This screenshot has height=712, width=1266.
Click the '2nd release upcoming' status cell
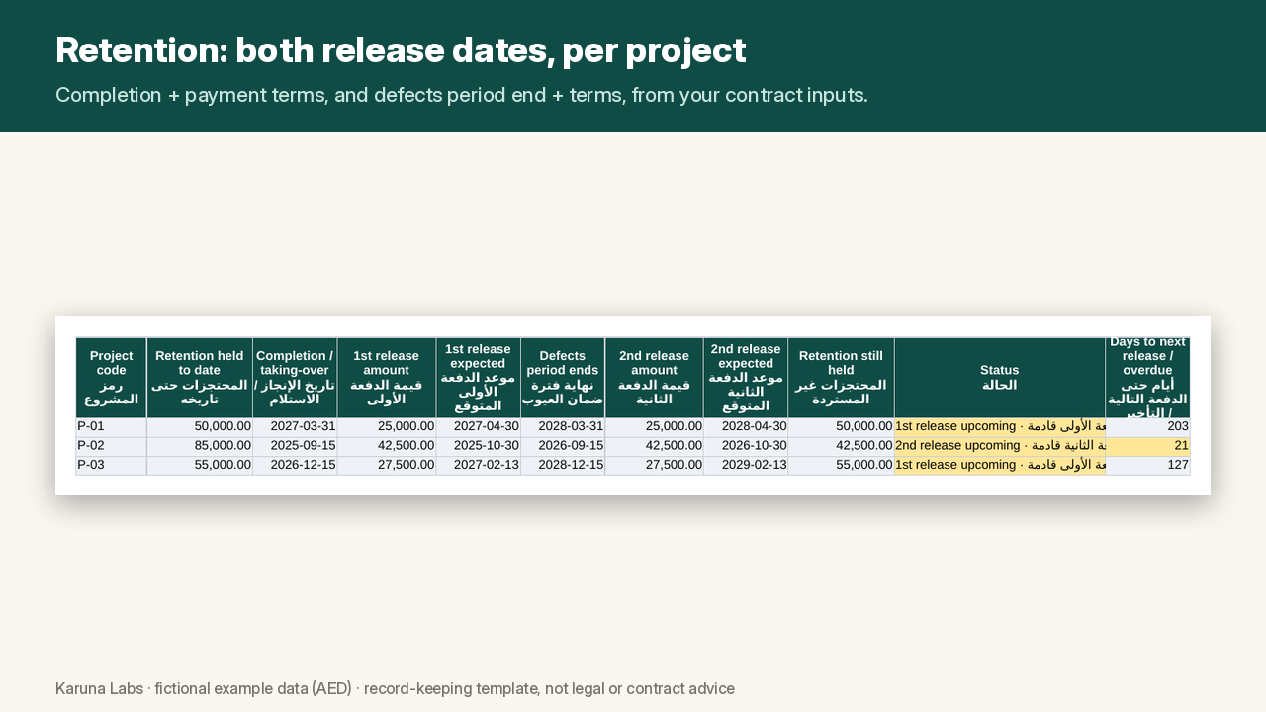pyautogui.click(x=1000, y=446)
